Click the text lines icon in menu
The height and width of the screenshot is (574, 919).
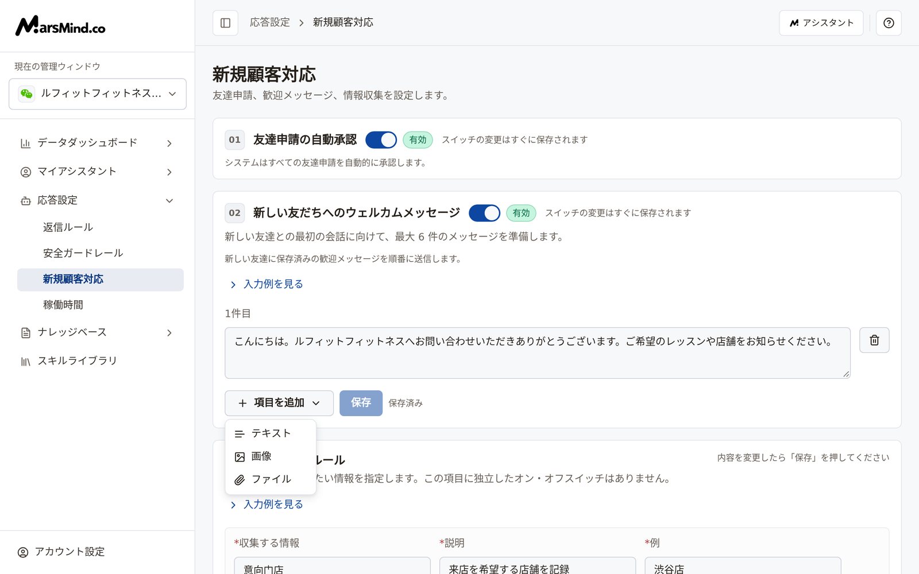tap(240, 434)
